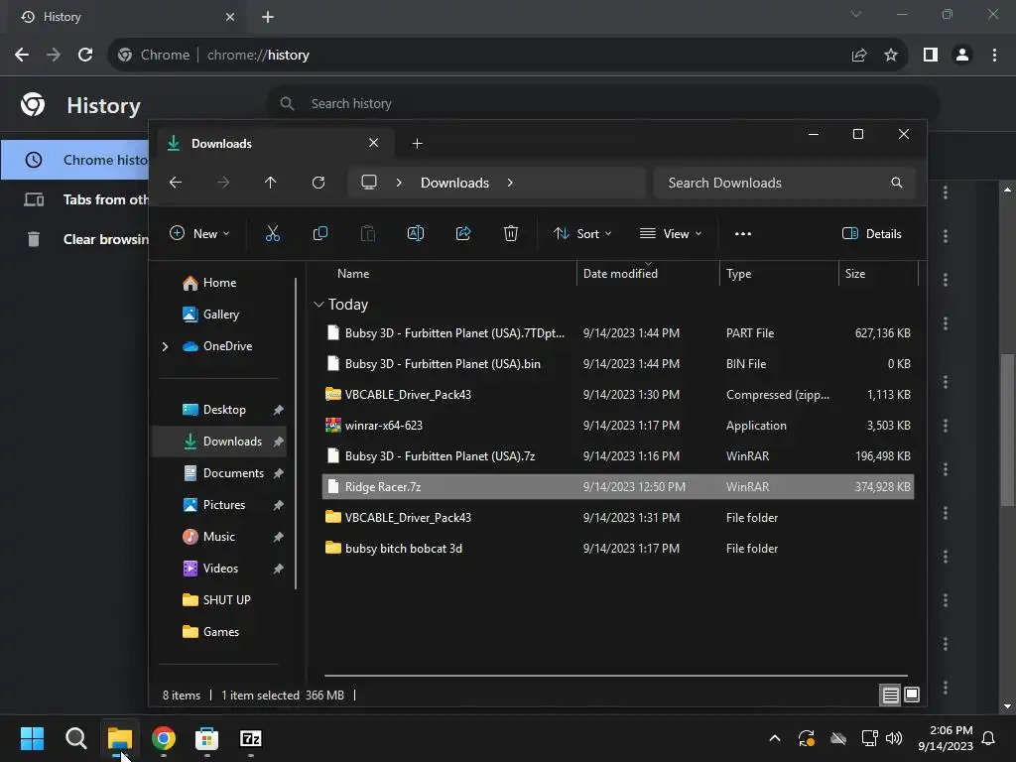
Task: Click the Rename icon in Explorer toolbar
Action: (x=416, y=234)
